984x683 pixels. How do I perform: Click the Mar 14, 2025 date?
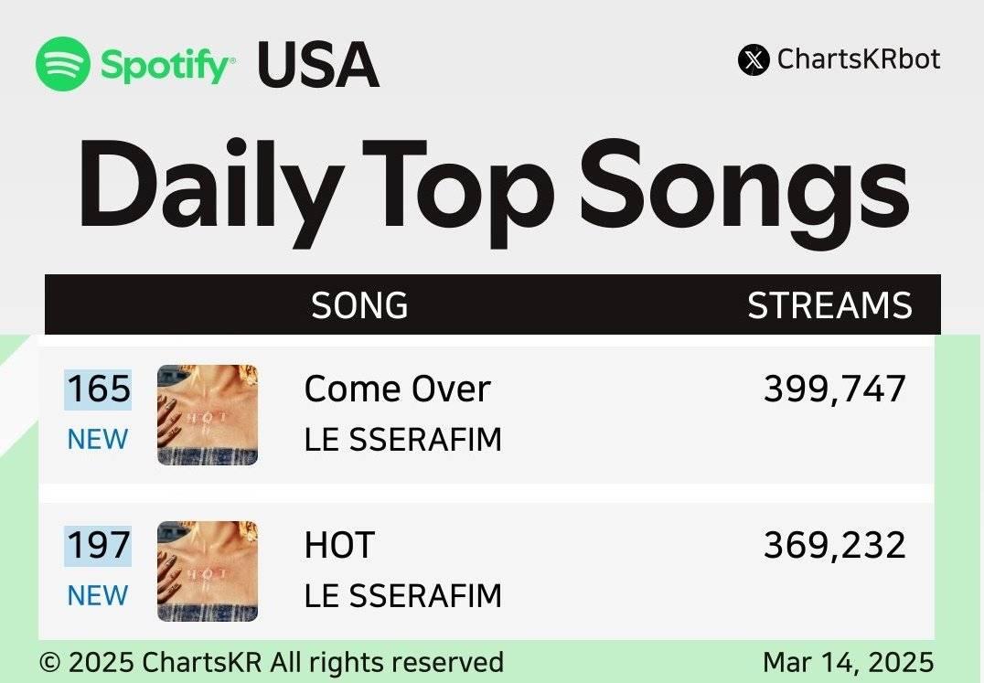pyautogui.click(x=849, y=662)
